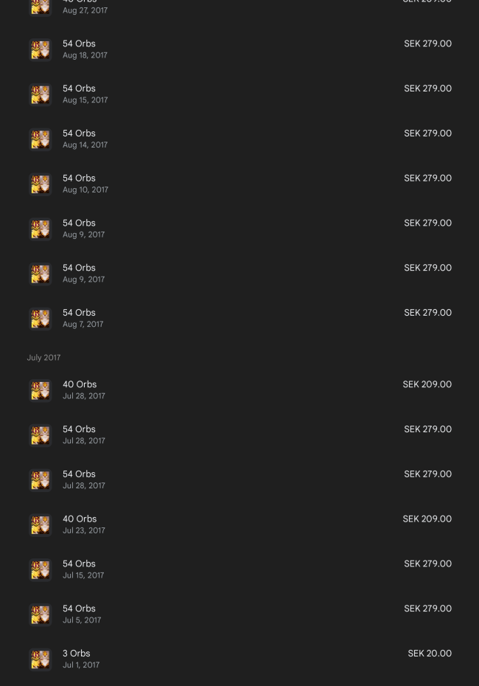View the 54 Orbs order from Jul 5, 2017
The height and width of the screenshot is (686, 479).
coord(239,614)
